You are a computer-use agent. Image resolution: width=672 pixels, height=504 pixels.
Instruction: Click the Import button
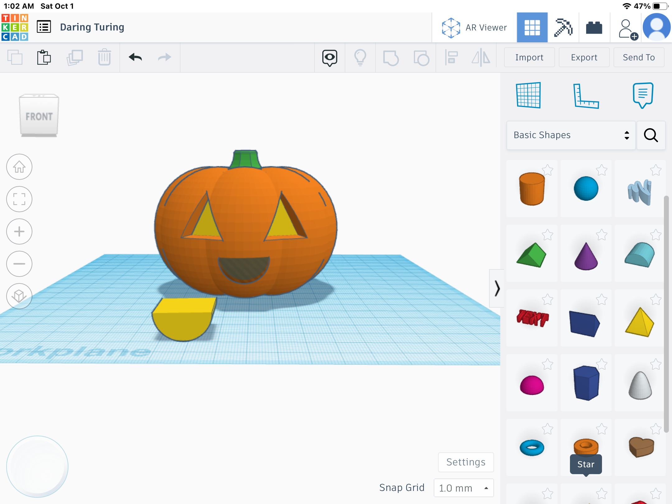pyautogui.click(x=529, y=57)
